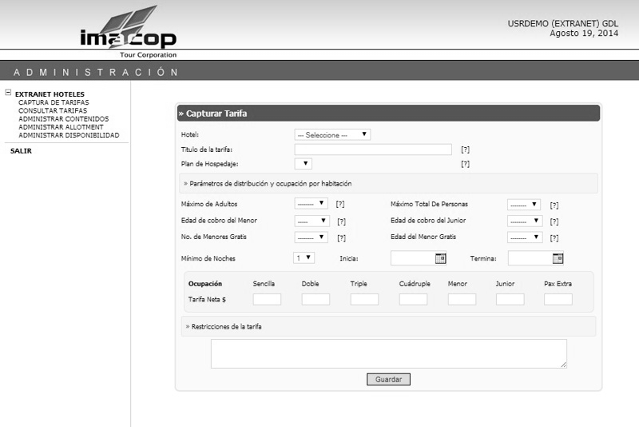639x427 pixels.
Task: Open the Plan de Hospedaje dropdown
Action: click(x=304, y=164)
